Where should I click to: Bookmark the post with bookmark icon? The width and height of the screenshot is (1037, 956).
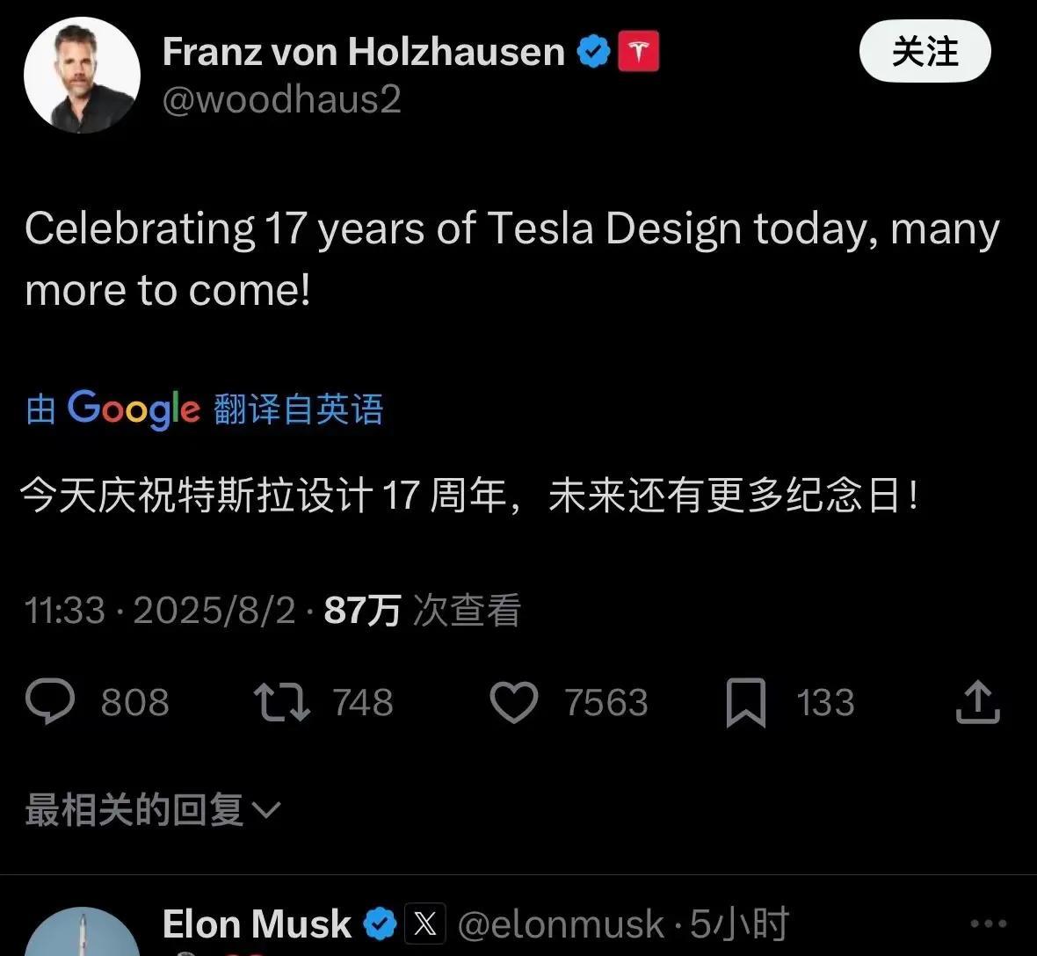[x=746, y=703]
